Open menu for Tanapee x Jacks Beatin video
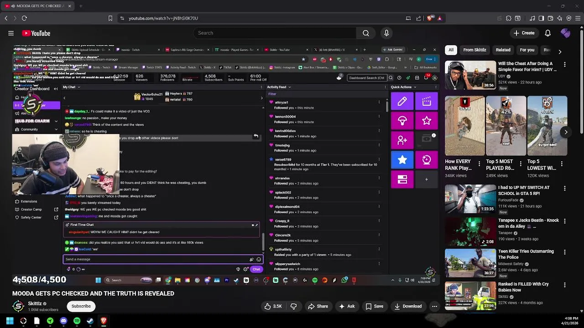 [565, 221]
